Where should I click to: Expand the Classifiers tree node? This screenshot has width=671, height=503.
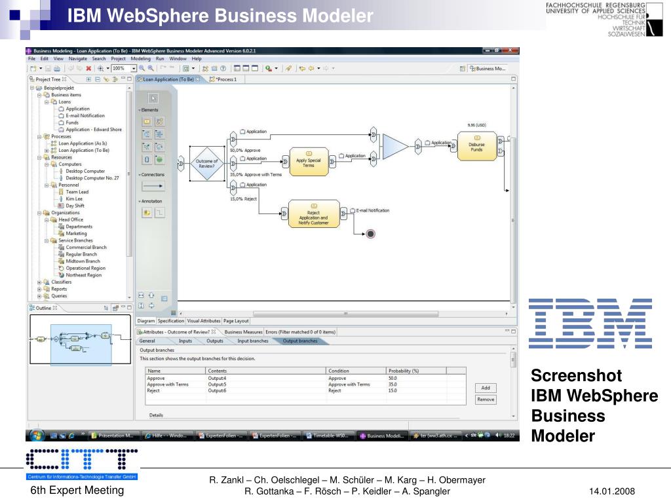tap(39, 282)
